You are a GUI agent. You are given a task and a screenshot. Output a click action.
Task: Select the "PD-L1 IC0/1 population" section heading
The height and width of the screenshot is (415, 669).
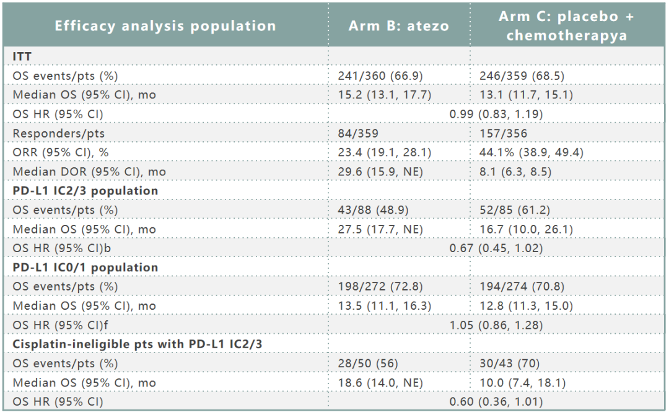click(x=85, y=268)
